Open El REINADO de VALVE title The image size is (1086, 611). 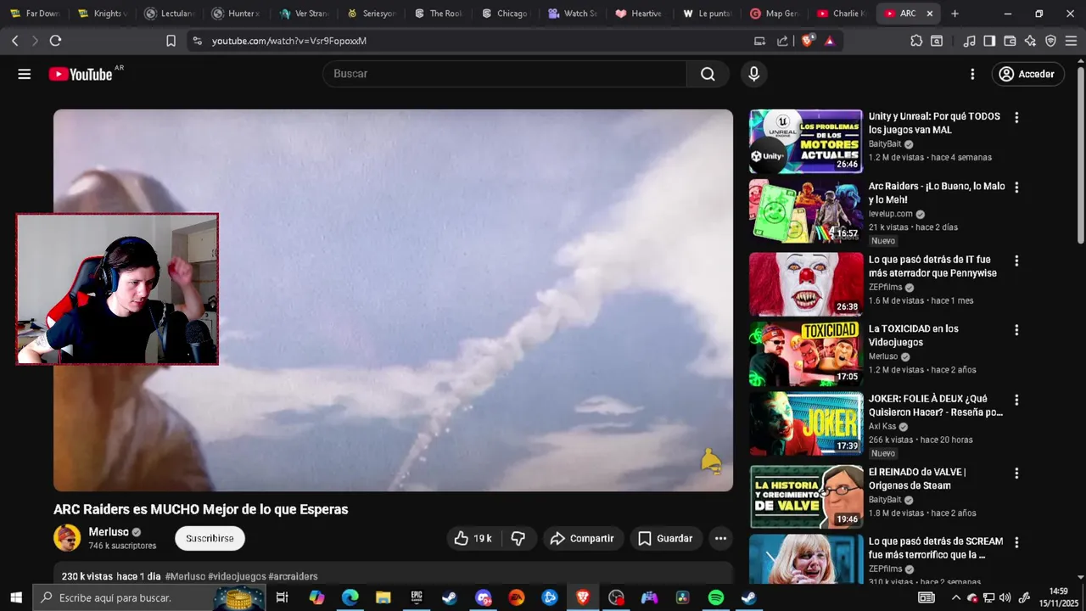917,479
